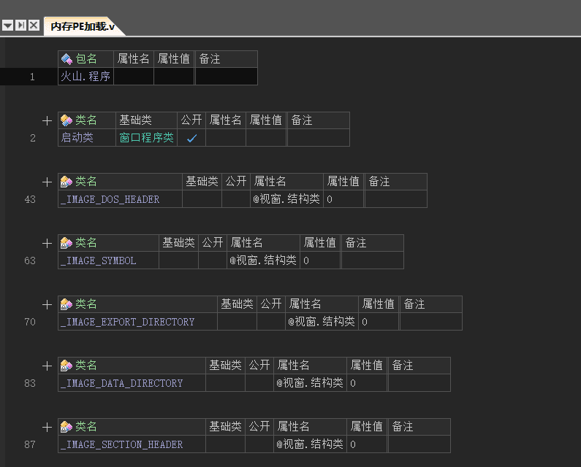The width and height of the screenshot is (581, 467).
Task: Click the 备注 cell of 启动类
Action: tap(318, 138)
